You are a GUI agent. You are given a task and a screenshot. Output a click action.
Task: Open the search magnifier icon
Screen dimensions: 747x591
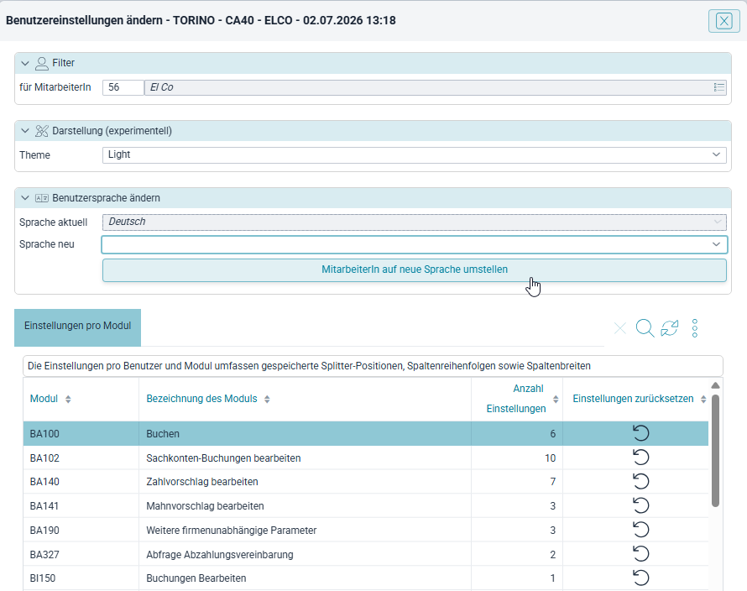click(645, 328)
